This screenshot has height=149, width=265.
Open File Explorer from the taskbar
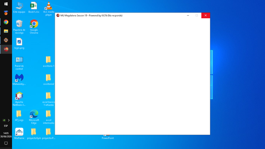click(6, 31)
